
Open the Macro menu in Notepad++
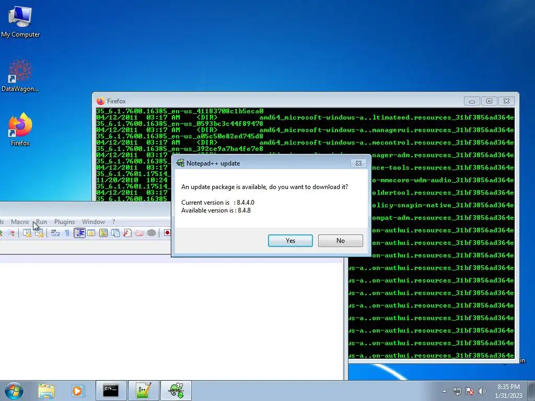tap(20, 221)
